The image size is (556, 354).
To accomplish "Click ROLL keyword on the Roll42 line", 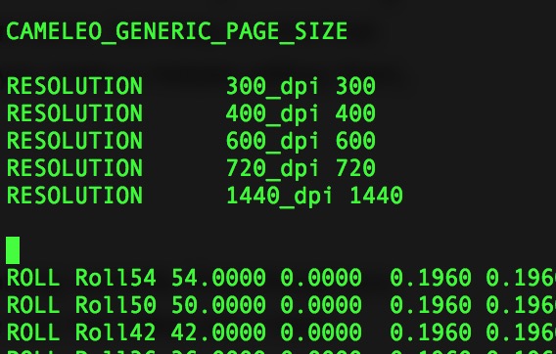I will click(33, 332).
